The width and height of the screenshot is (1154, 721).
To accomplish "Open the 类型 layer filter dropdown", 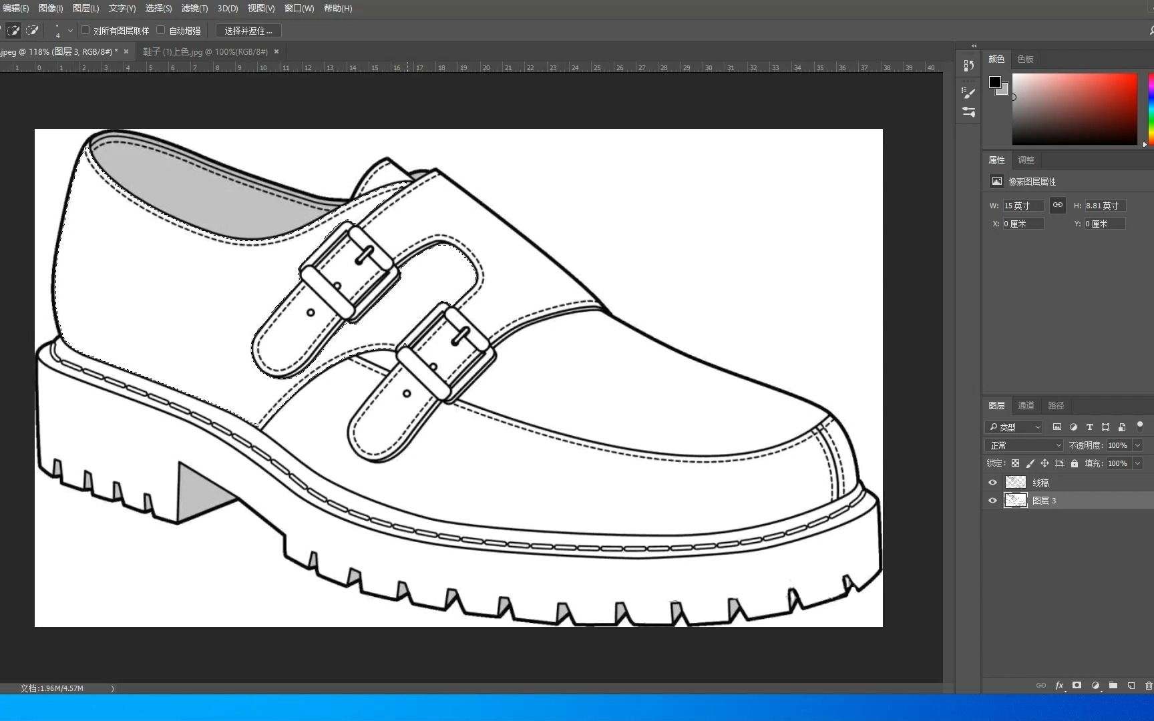I will (1014, 427).
